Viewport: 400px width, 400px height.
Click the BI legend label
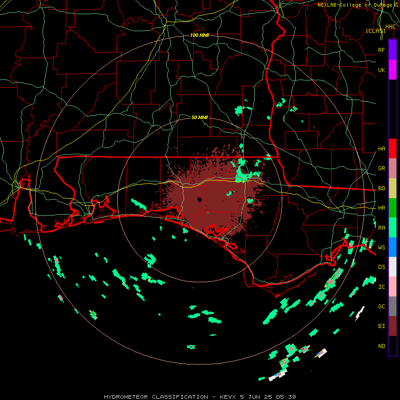click(382, 326)
